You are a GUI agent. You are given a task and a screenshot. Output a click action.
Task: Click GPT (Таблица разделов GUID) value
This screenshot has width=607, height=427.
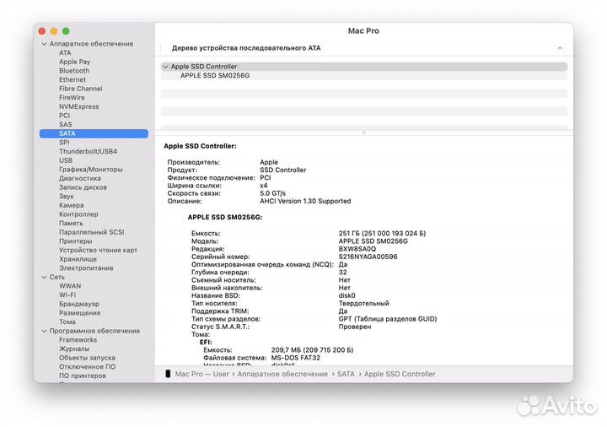pyautogui.click(x=388, y=319)
